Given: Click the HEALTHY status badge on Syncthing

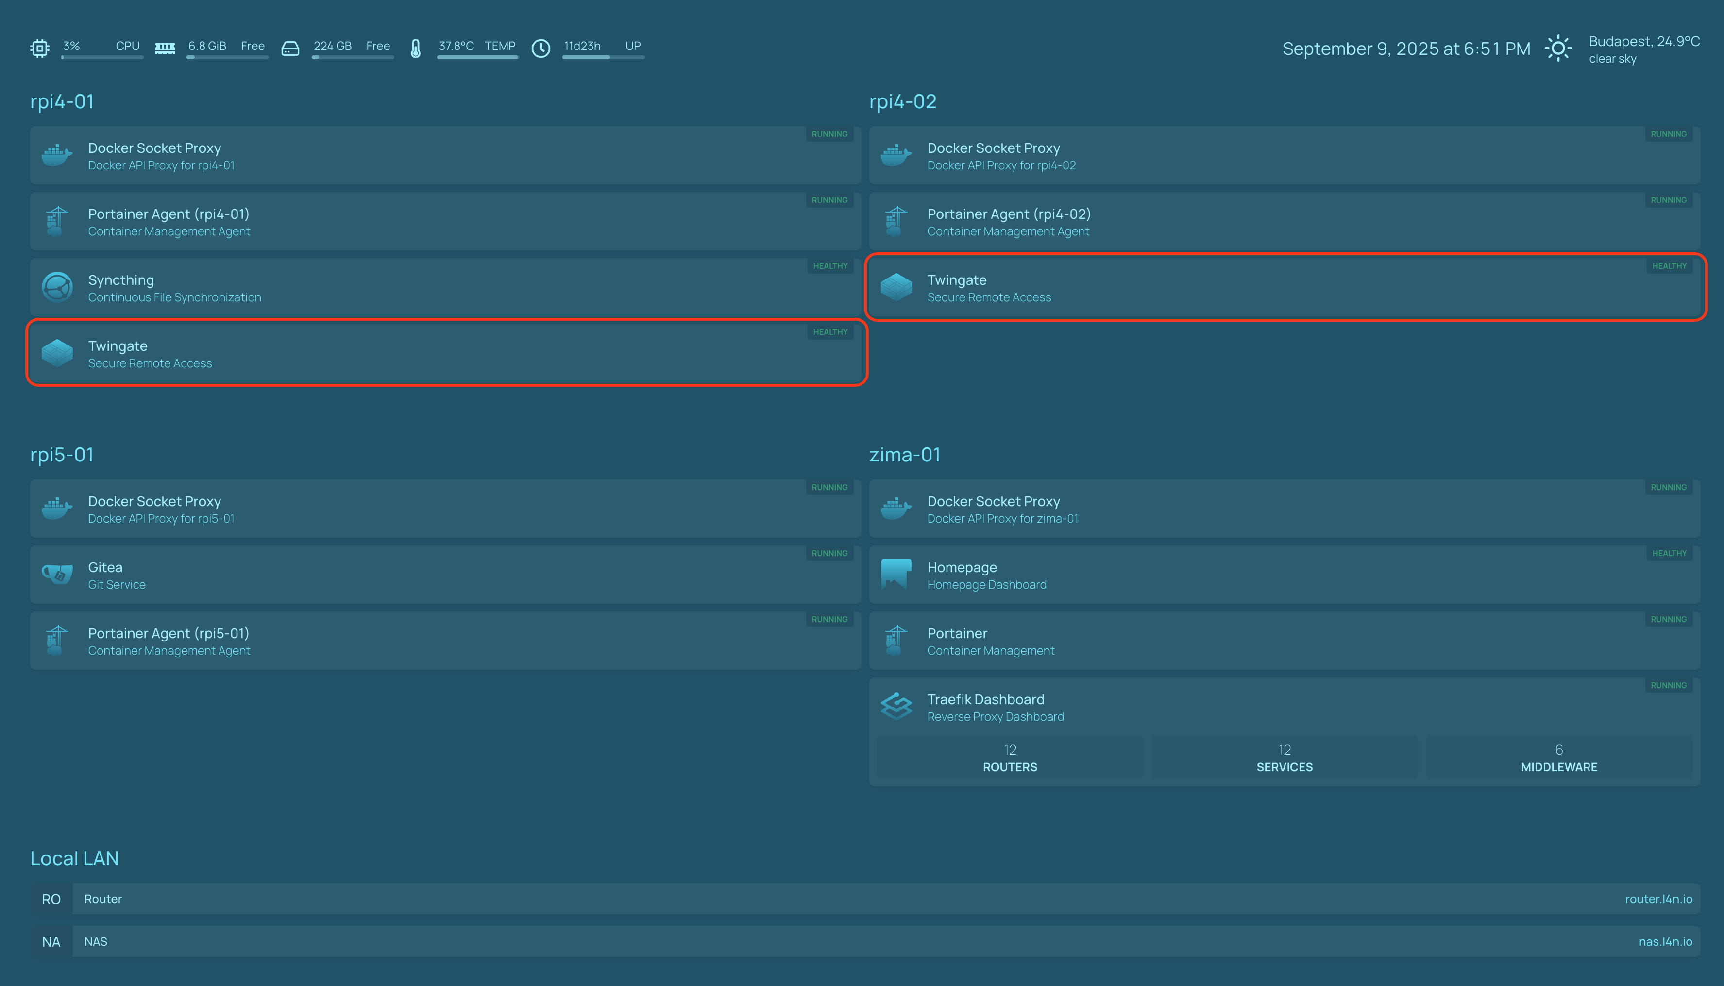Looking at the screenshot, I should click(x=829, y=266).
